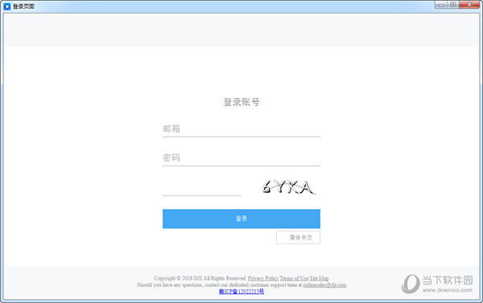483x303 pixels.
Task: Minimize the login window
Action: pos(441,5)
